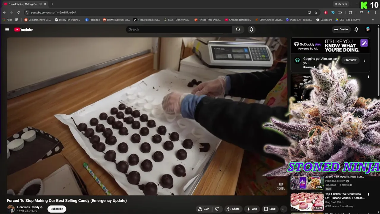Open Chrome three-dot menu
380x214 pixels.
point(376,12)
